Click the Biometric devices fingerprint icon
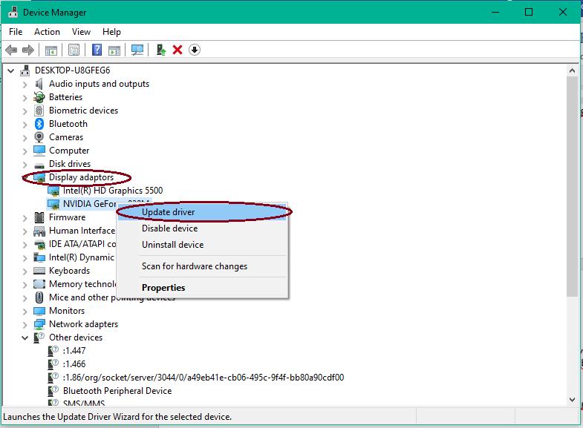The image size is (583, 428). tap(39, 111)
